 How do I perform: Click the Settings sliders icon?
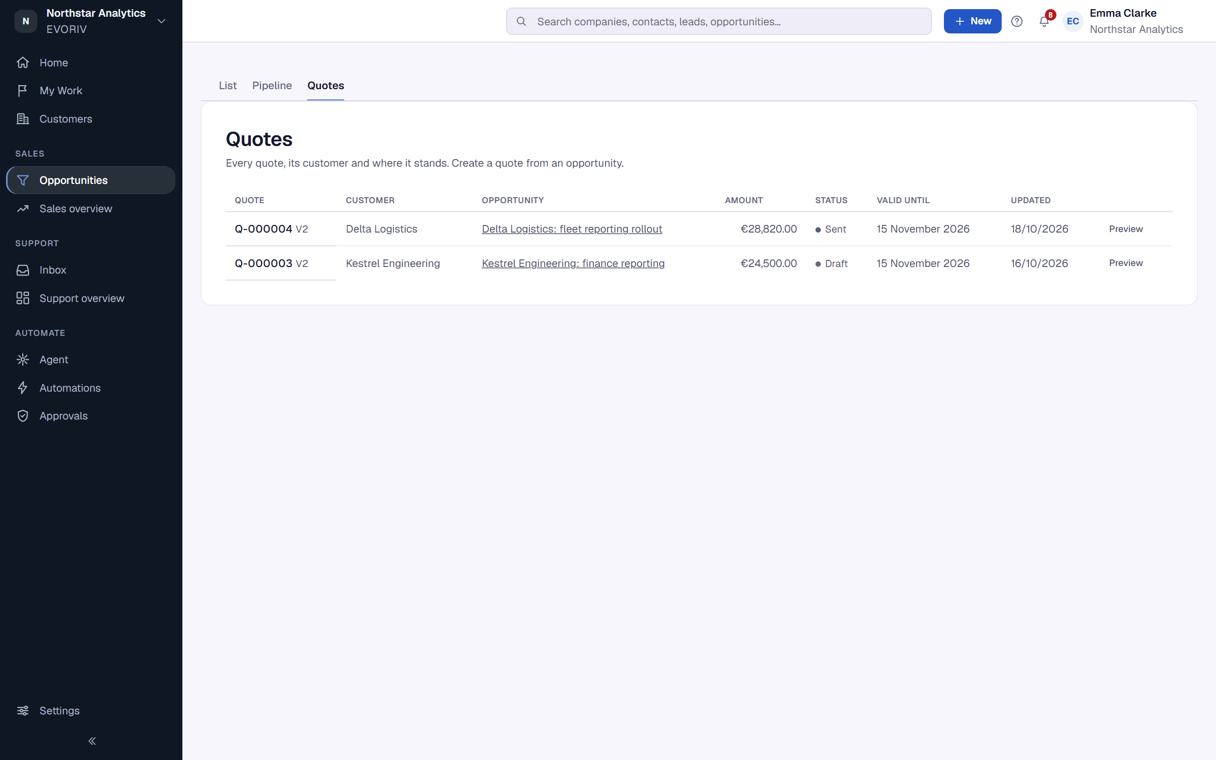click(23, 710)
